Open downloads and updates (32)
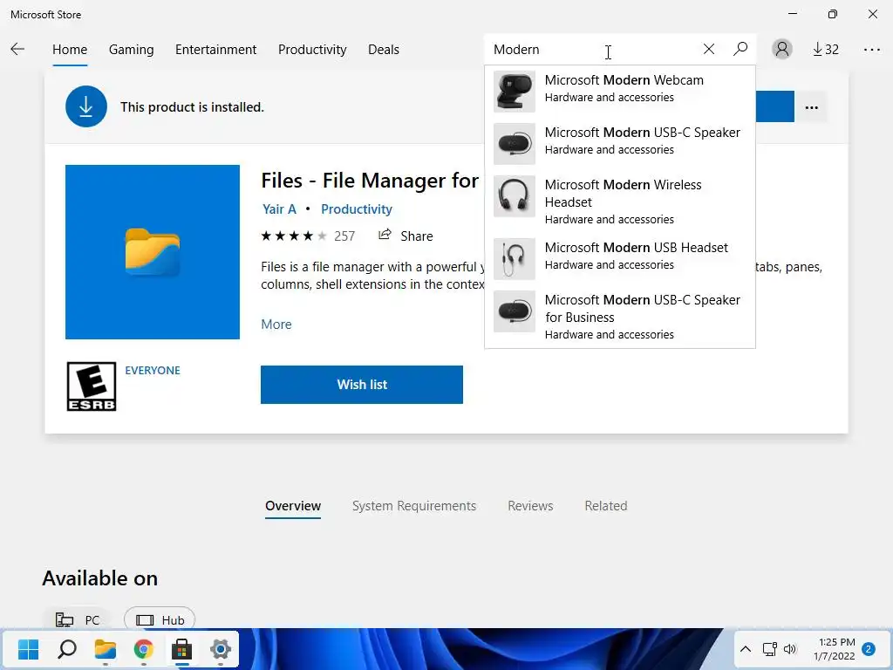 (825, 50)
